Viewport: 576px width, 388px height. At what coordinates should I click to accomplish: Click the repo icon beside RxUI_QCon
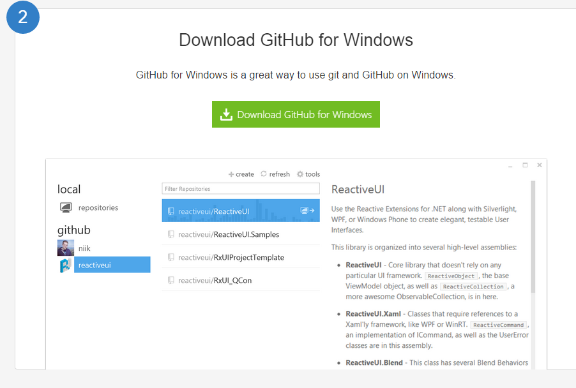[171, 280]
